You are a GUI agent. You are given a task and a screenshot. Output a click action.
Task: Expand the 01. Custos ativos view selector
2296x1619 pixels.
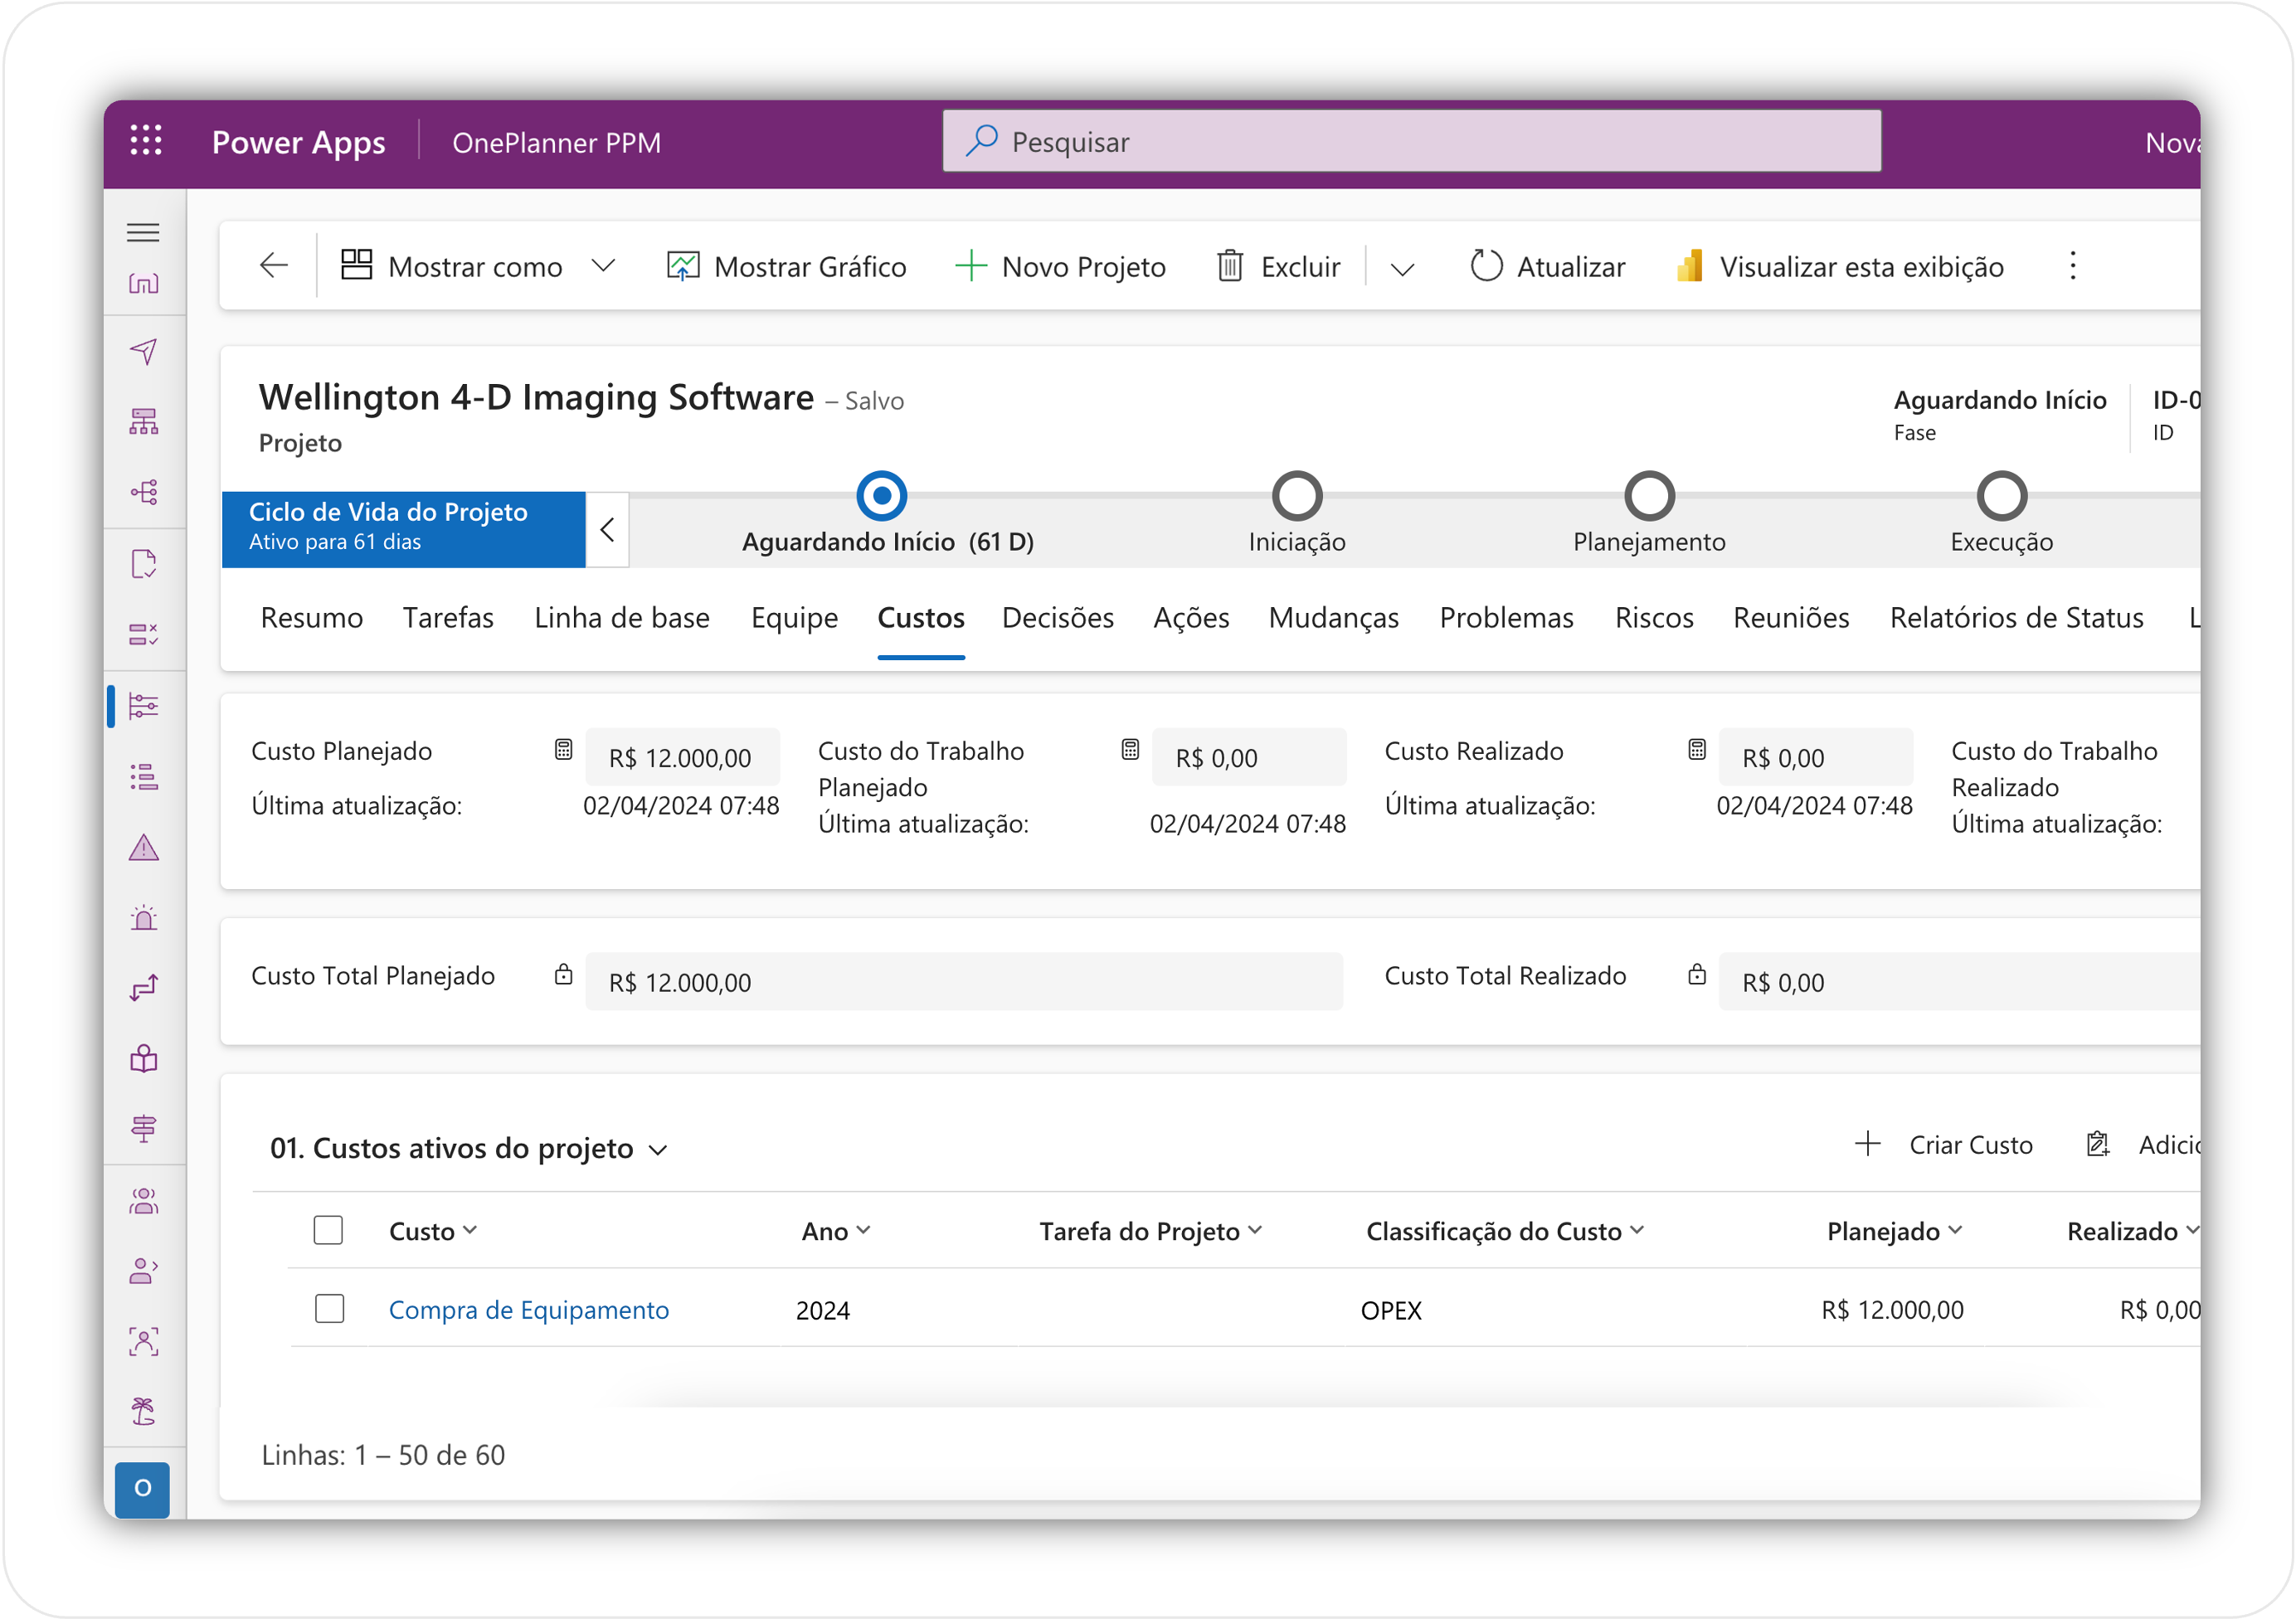pos(658,1151)
